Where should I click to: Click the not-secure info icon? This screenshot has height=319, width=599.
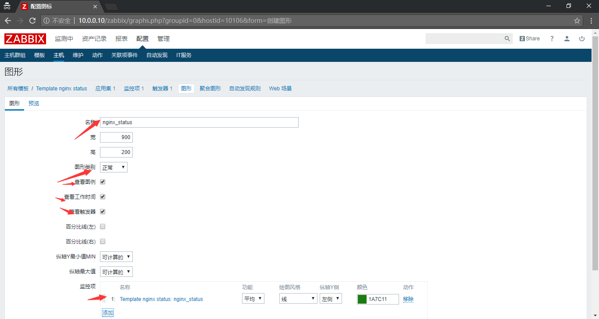[46, 21]
